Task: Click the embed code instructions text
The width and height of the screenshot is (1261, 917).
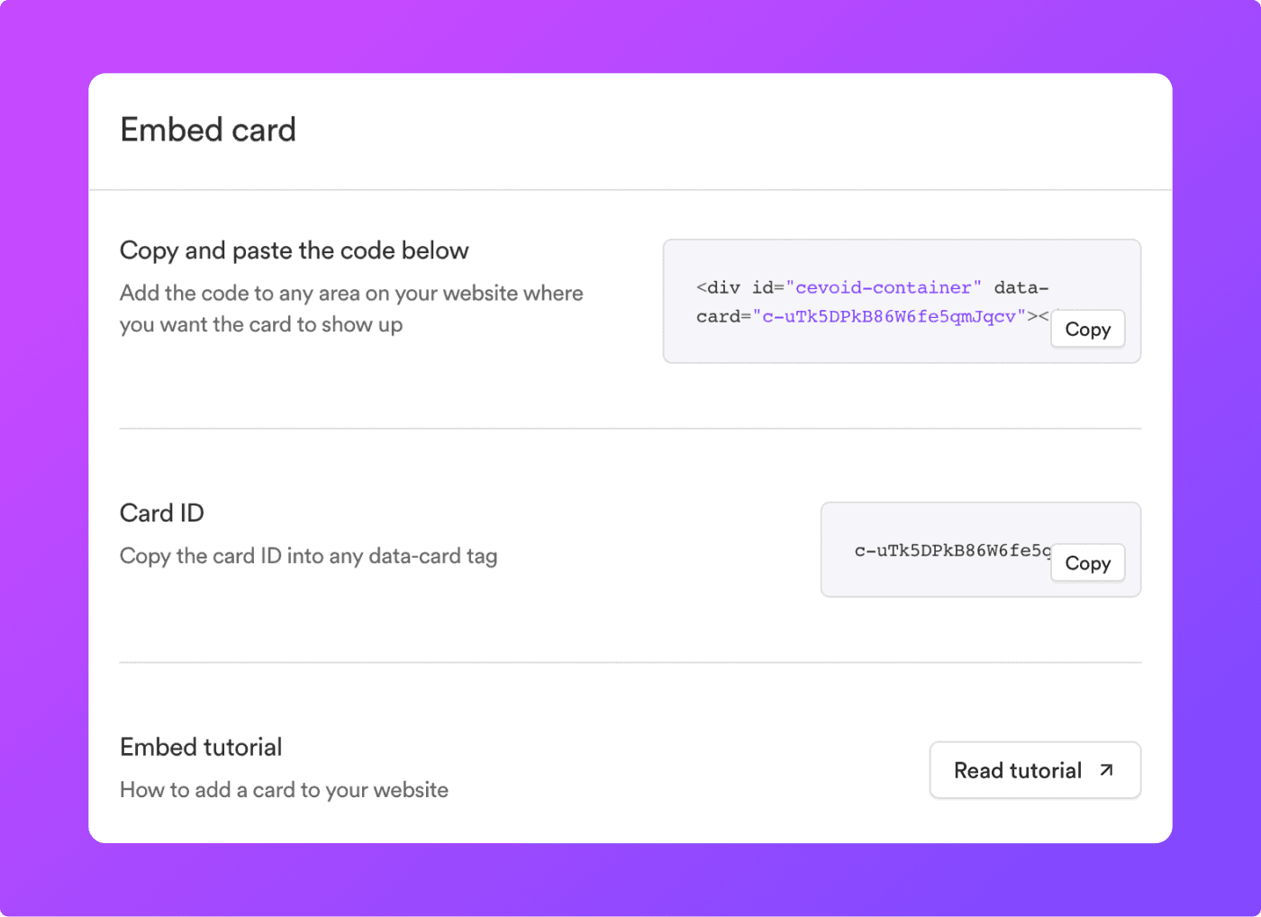Action: point(350,308)
